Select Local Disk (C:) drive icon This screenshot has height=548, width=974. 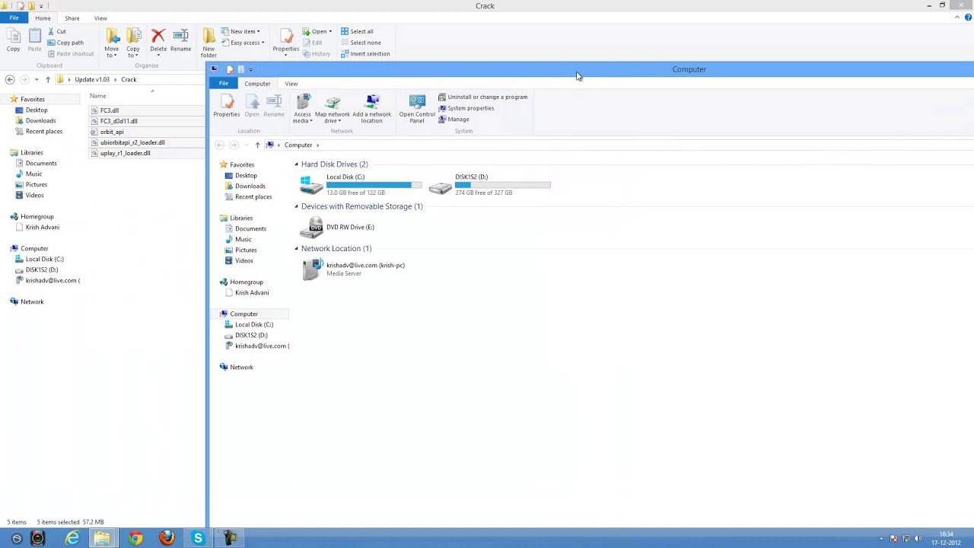click(311, 185)
